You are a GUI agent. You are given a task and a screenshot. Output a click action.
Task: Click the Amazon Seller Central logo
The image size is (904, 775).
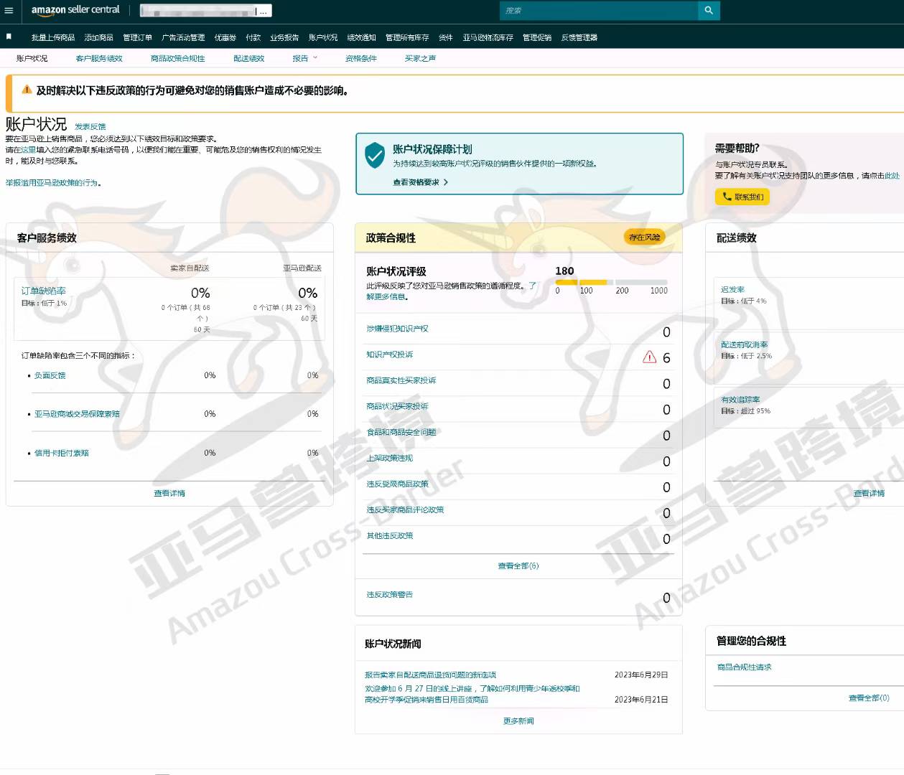click(75, 10)
